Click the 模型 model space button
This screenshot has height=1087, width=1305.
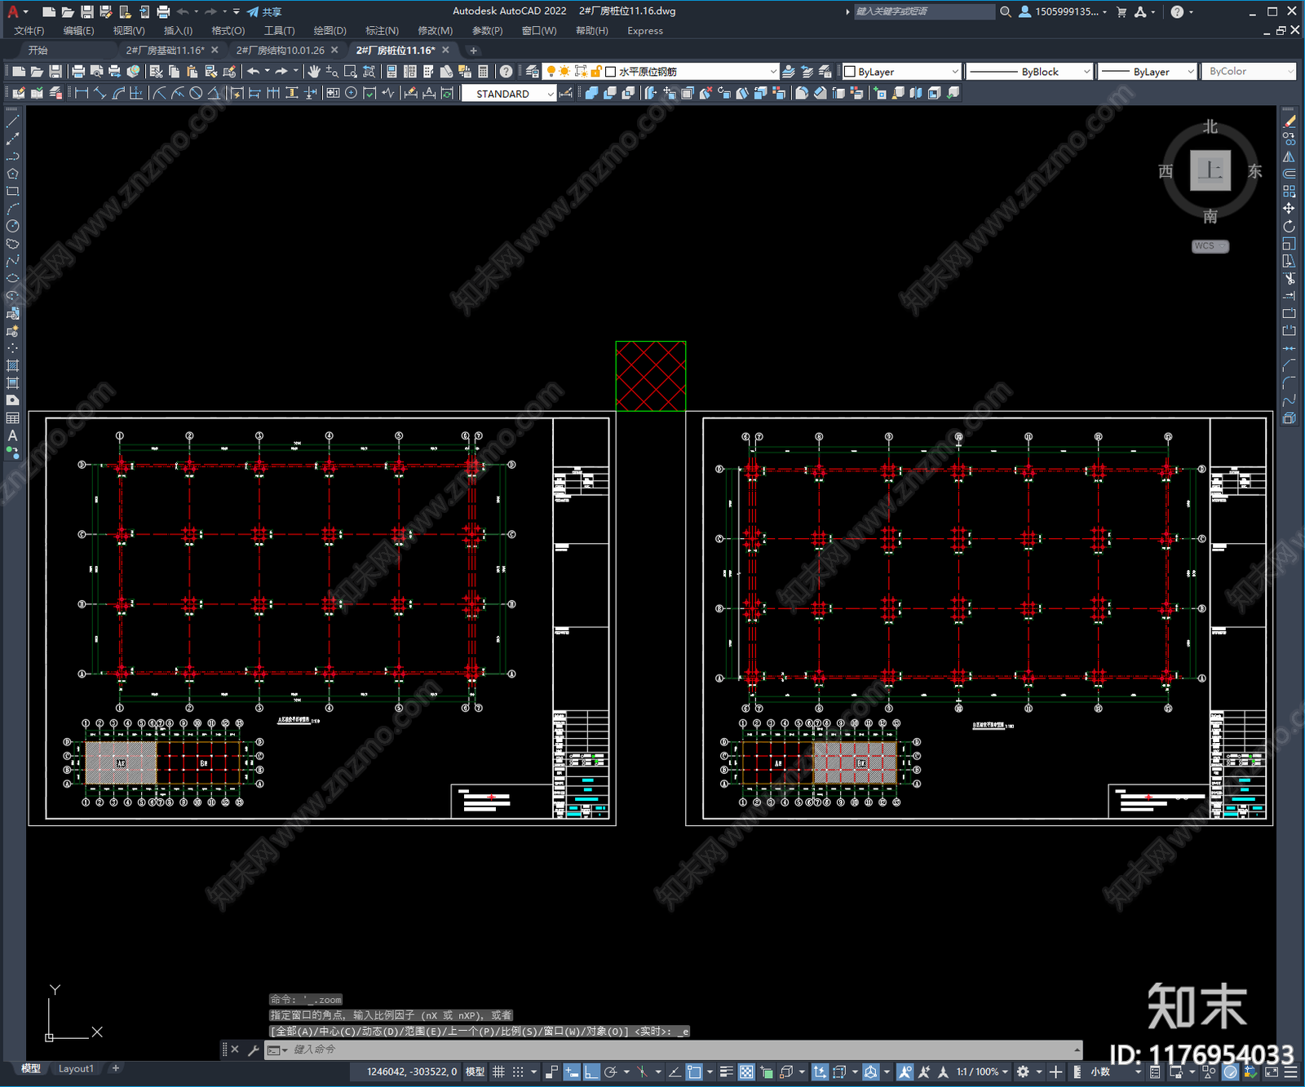coord(475,1072)
